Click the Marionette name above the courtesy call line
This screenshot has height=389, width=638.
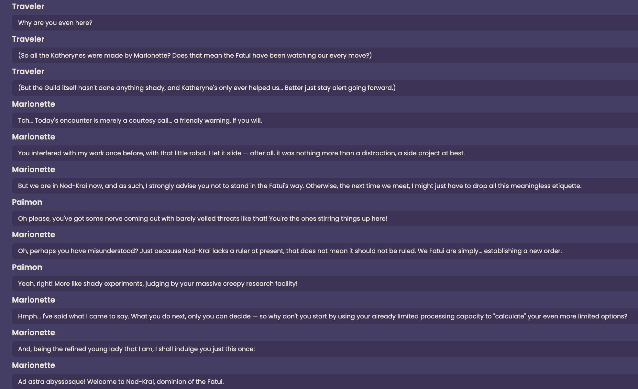[x=34, y=104]
